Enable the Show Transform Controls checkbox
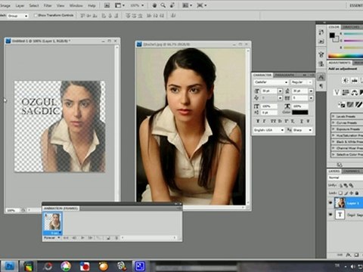The height and width of the screenshot is (272, 363). point(36,15)
